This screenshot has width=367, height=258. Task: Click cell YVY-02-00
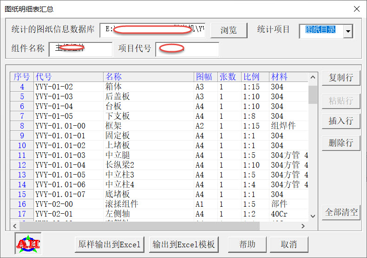(x=69, y=204)
